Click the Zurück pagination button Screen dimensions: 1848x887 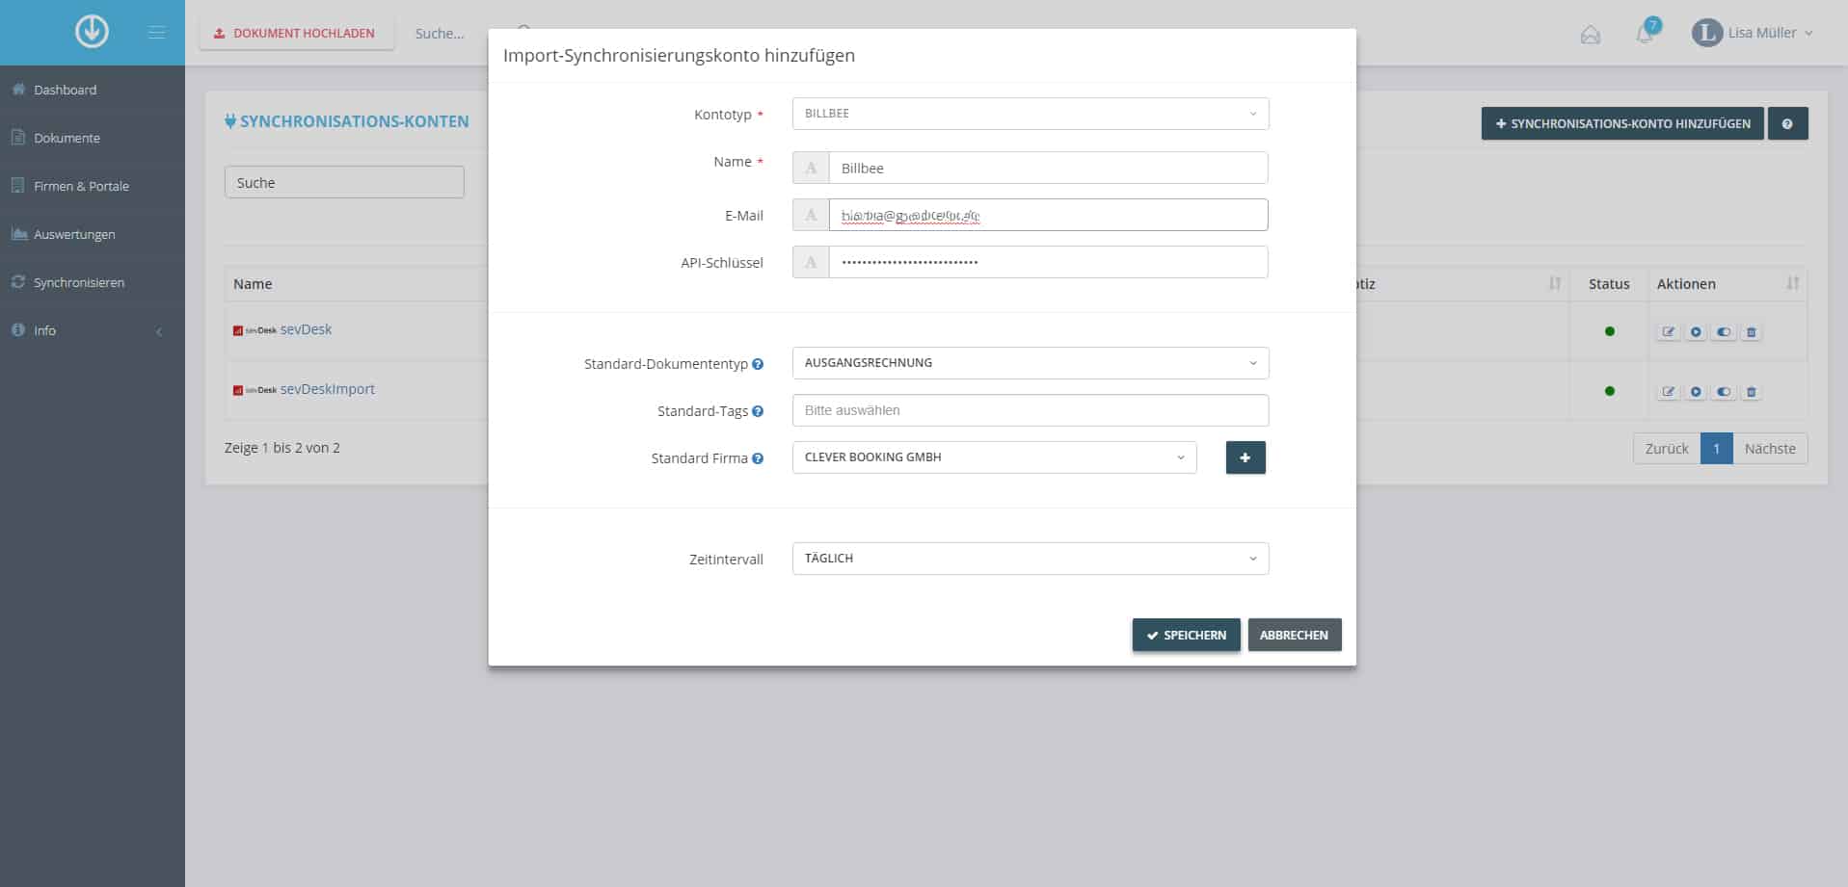(1667, 449)
